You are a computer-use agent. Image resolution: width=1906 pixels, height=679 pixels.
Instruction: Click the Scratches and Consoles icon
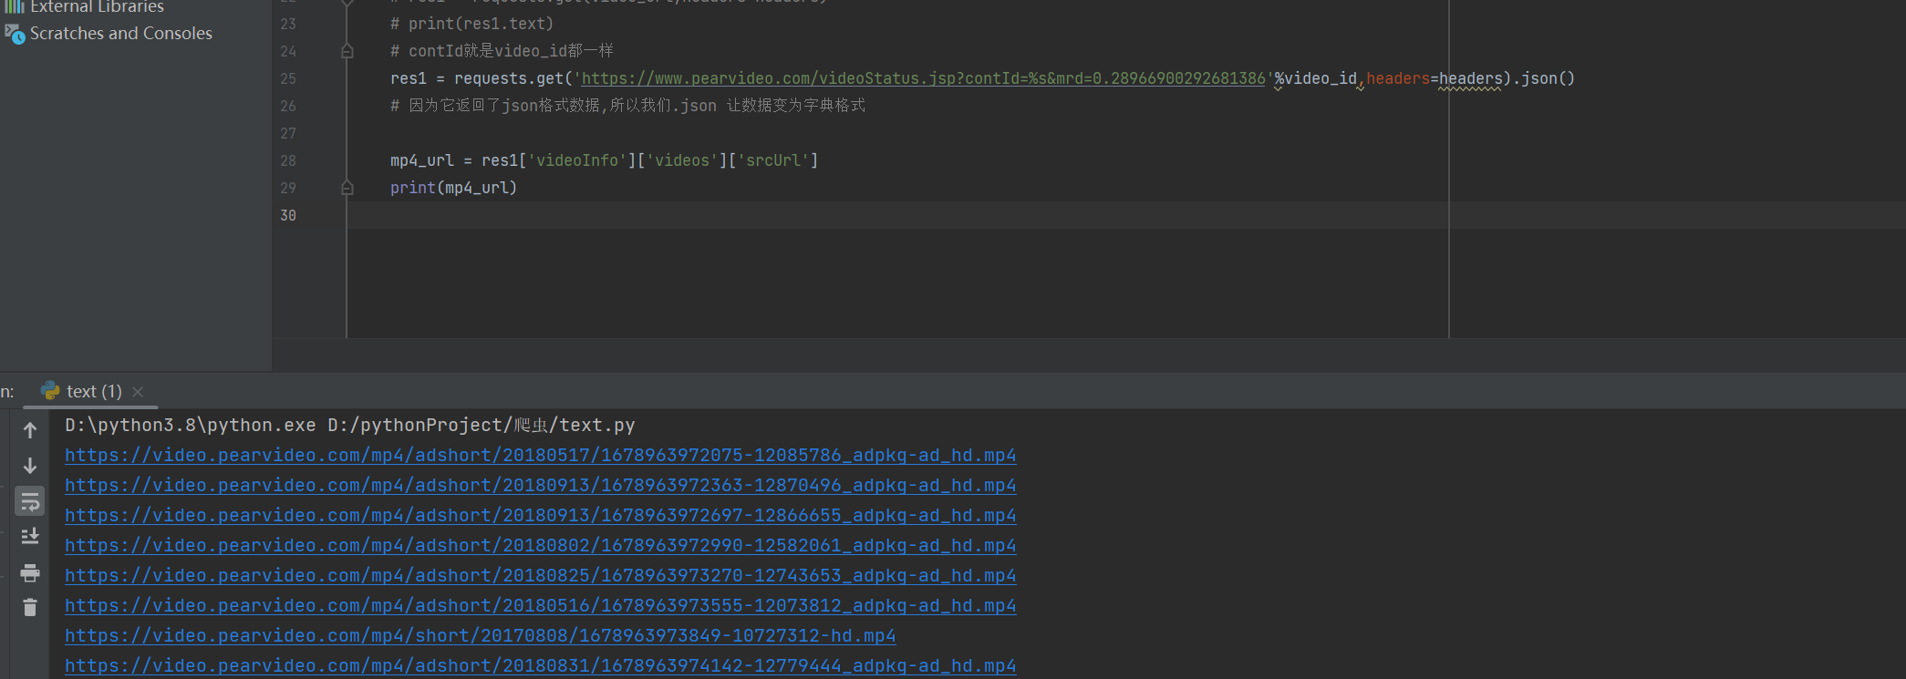15,34
